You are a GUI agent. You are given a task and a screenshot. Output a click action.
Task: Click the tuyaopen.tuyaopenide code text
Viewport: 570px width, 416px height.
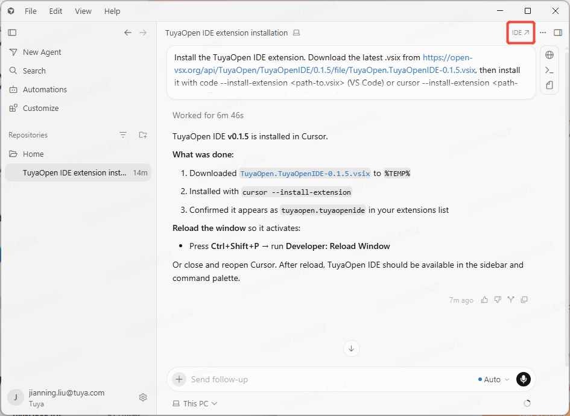[x=323, y=210]
